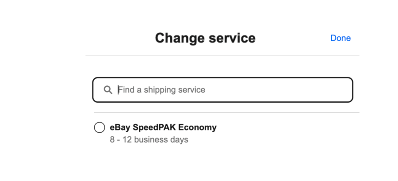The width and height of the screenshot is (398, 181).
Task: Finish by clicking Done beside the title
Action: pyautogui.click(x=341, y=38)
